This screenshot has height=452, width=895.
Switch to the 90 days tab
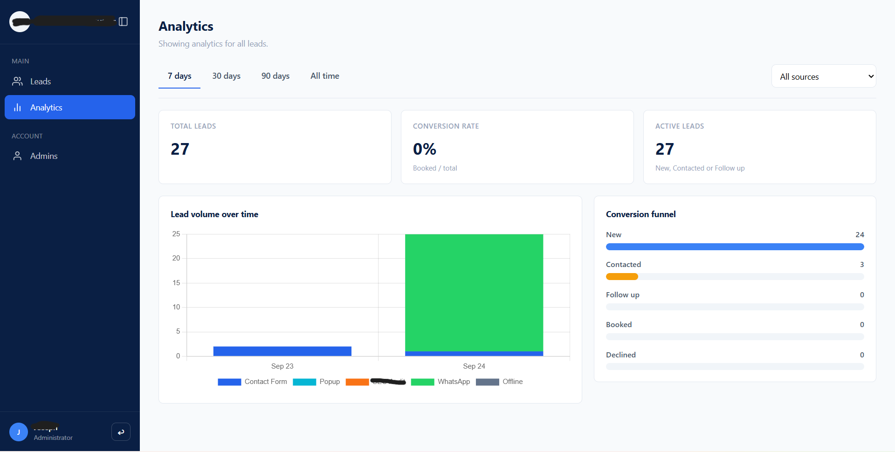[275, 76]
